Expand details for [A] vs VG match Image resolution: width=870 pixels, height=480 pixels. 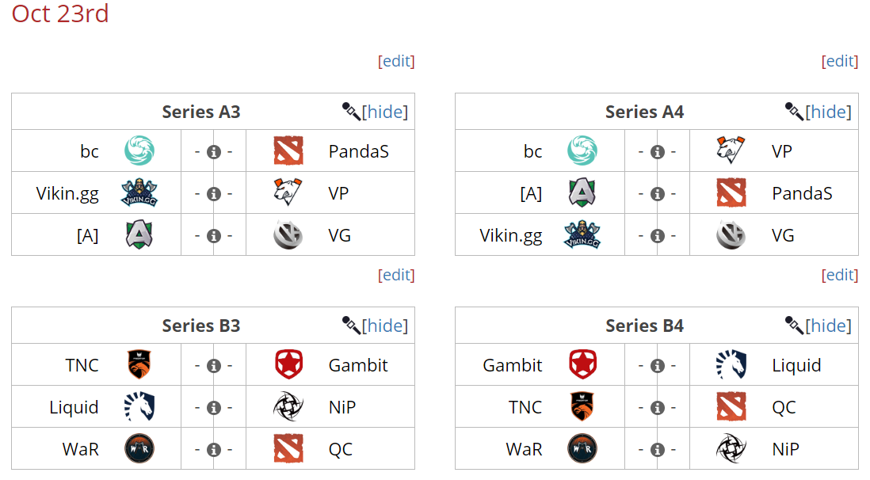(213, 235)
